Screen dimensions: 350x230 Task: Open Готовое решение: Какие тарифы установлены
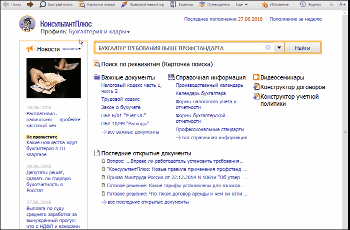coord(175,186)
